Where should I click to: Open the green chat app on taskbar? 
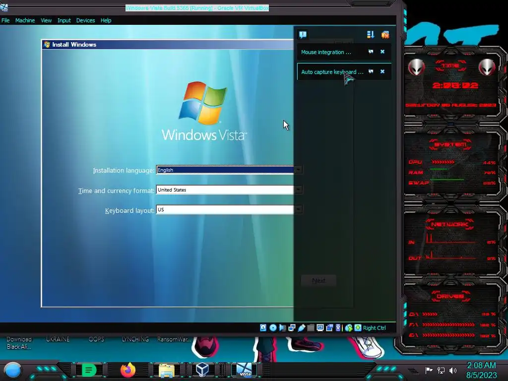[89, 370]
